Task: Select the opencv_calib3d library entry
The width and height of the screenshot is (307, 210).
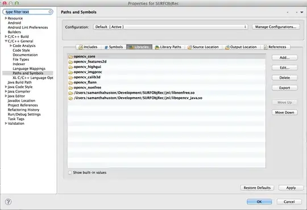Action: tap(167, 77)
